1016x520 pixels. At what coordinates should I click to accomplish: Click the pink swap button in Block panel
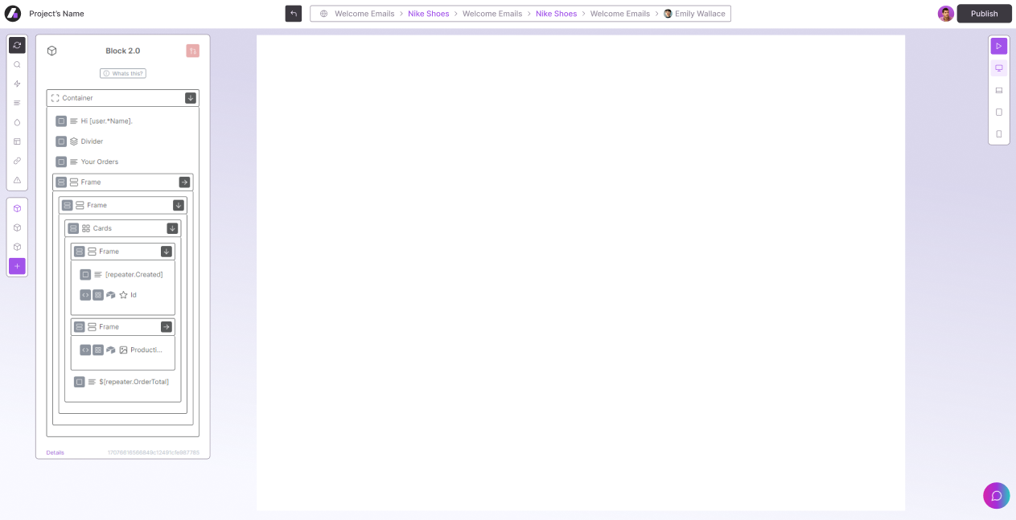[192, 51]
